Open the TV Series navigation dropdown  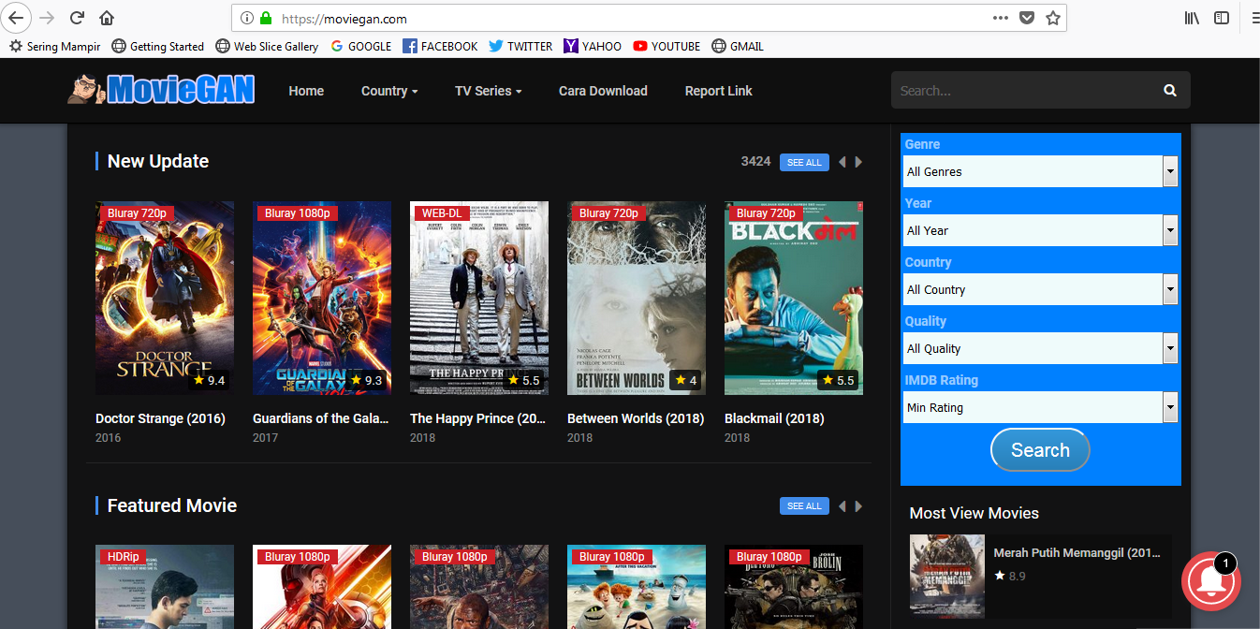488,91
